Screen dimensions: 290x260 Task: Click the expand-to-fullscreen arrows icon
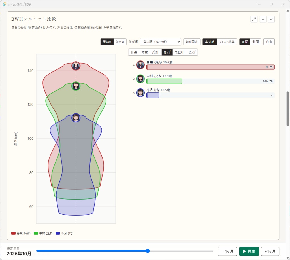point(254,20)
